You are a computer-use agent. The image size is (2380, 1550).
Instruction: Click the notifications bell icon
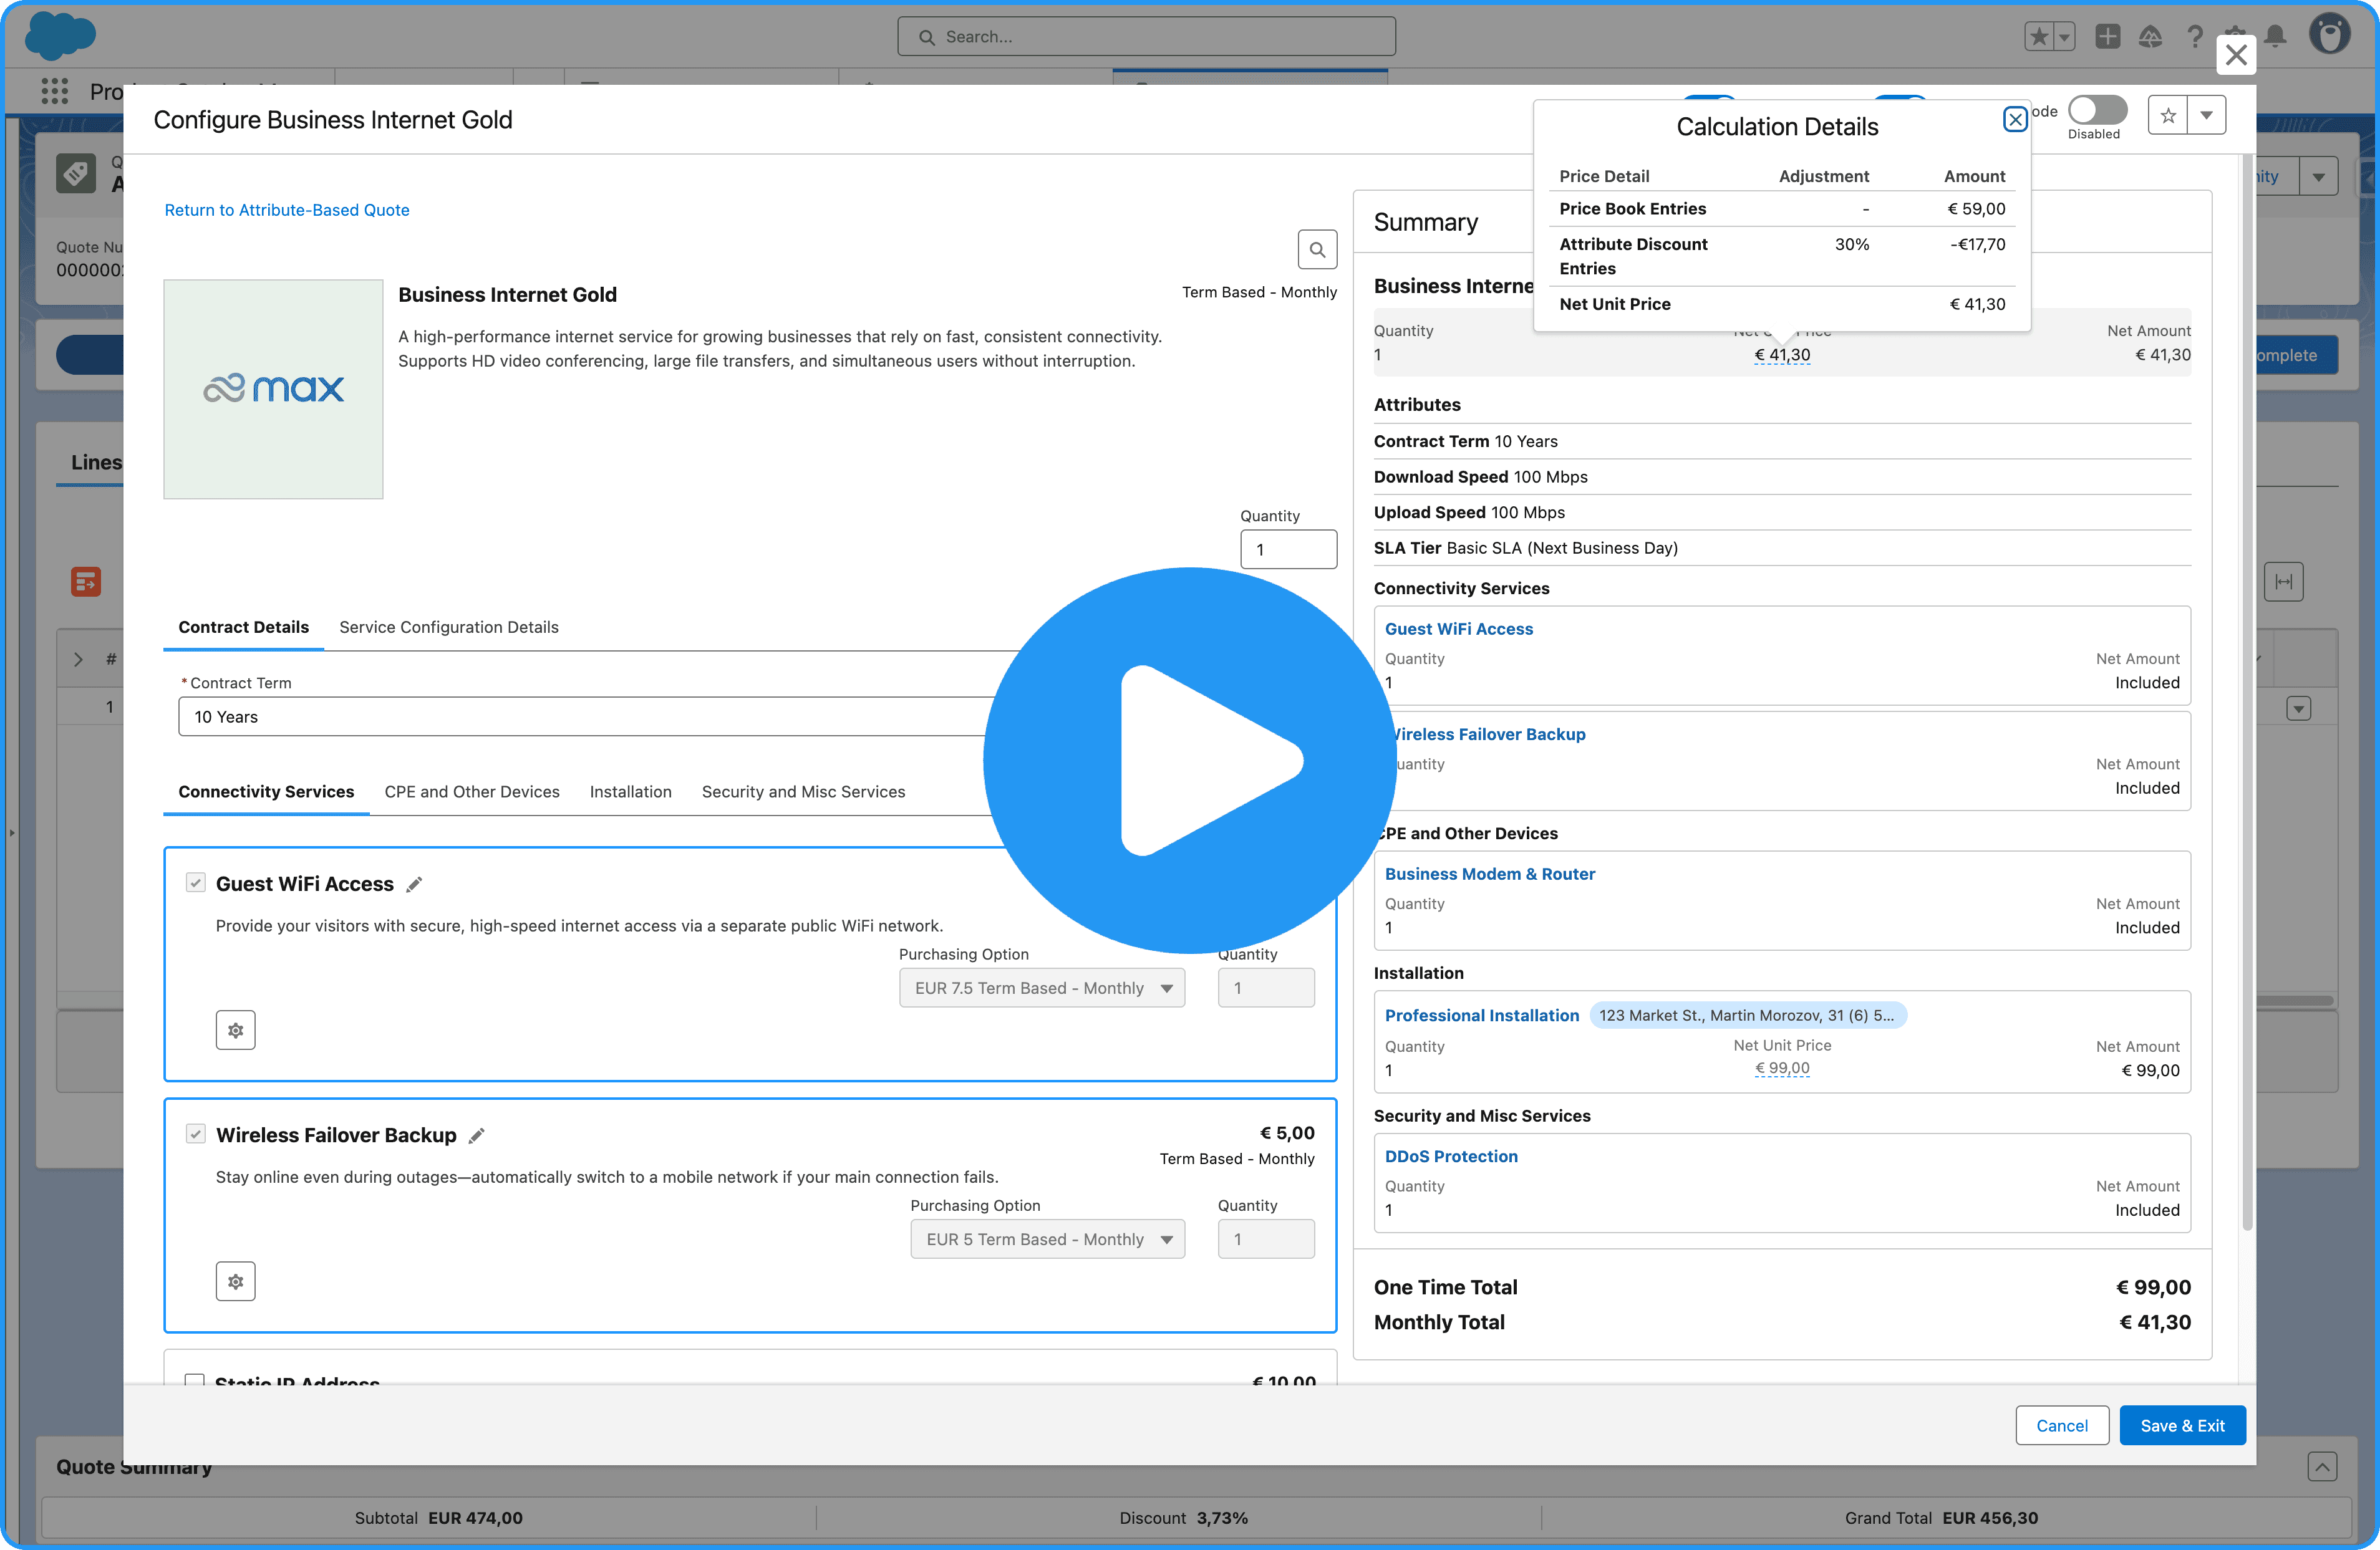2275,37
